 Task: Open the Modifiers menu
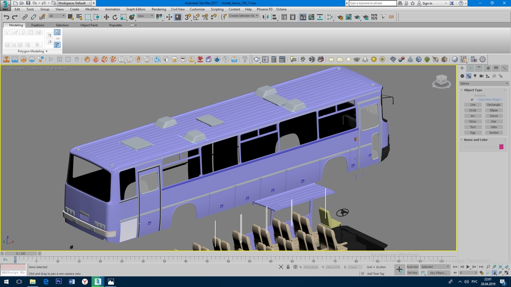[92, 9]
